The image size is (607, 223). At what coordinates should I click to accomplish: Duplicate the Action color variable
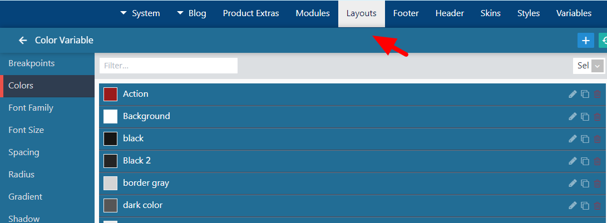585,94
